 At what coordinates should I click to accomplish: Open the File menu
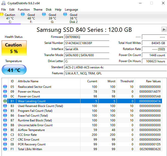(4, 10)
